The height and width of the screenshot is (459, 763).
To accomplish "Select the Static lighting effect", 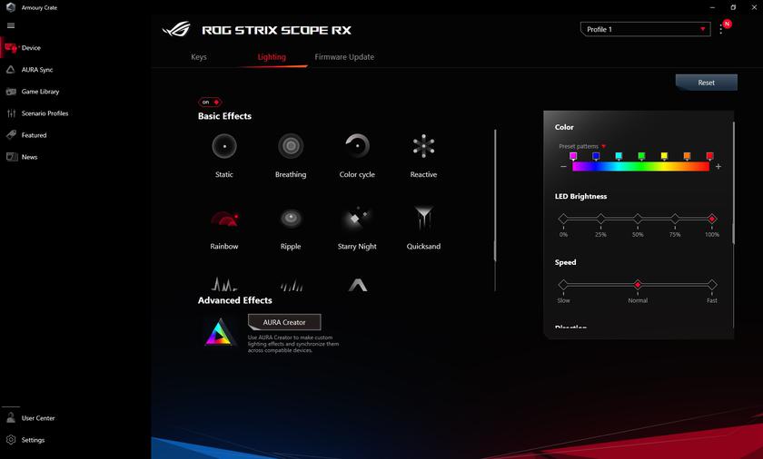I will tap(224, 146).
